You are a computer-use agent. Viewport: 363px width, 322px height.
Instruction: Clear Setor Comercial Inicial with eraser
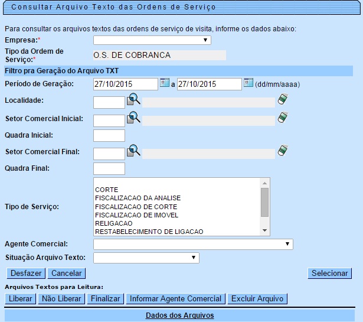pyautogui.click(x=283, y=118)
